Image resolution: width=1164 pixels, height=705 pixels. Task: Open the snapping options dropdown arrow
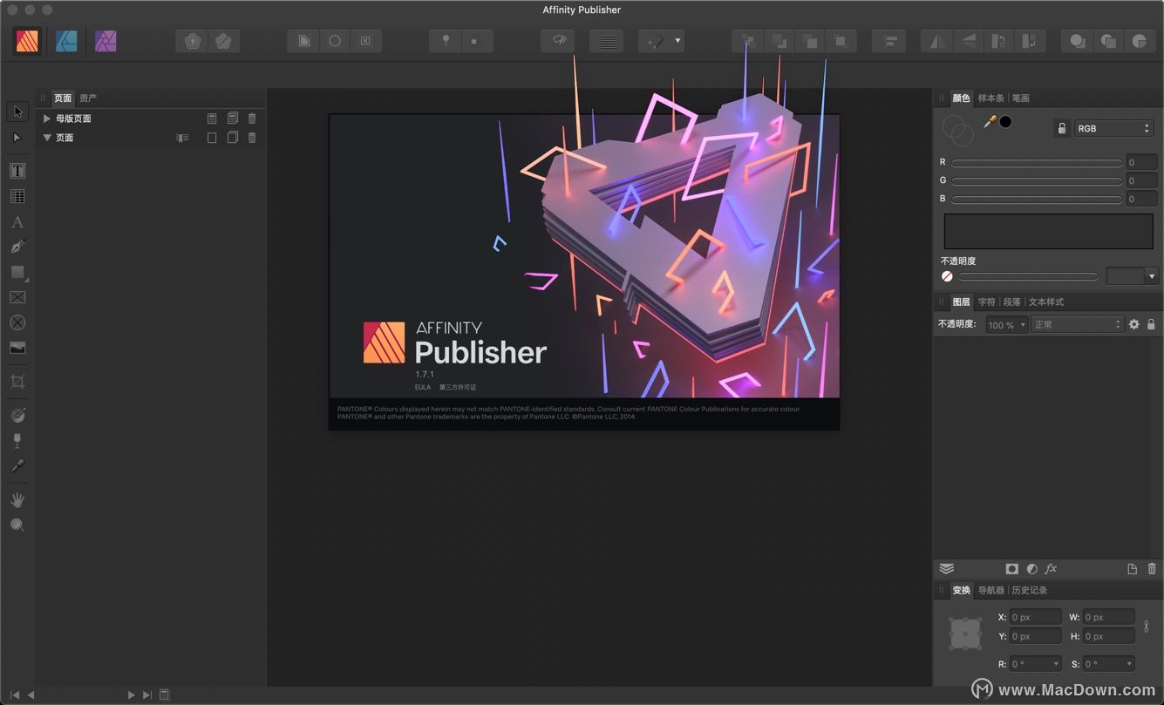pyautogui.click(x=677, y=41)
